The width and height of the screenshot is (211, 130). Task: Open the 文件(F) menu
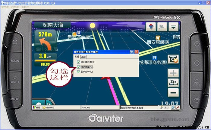pyautogui.click(x=5, y=7)
